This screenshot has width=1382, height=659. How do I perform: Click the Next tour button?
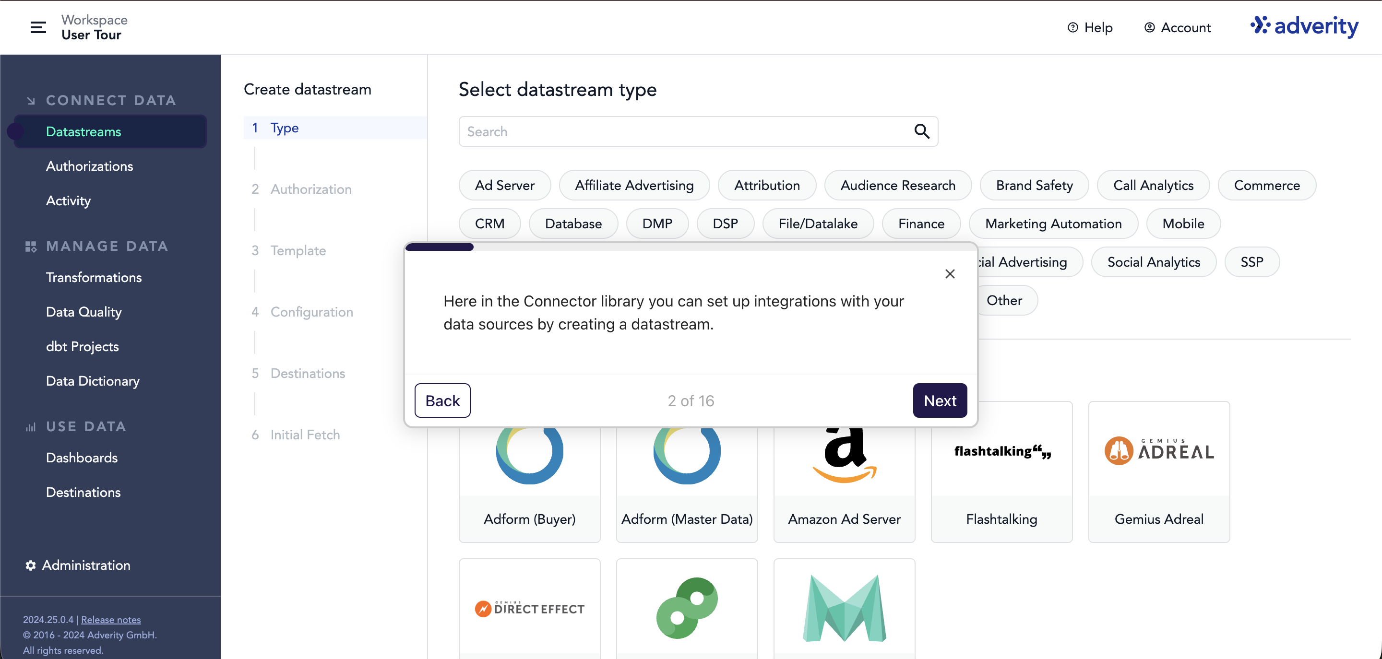tap(940, 400)
